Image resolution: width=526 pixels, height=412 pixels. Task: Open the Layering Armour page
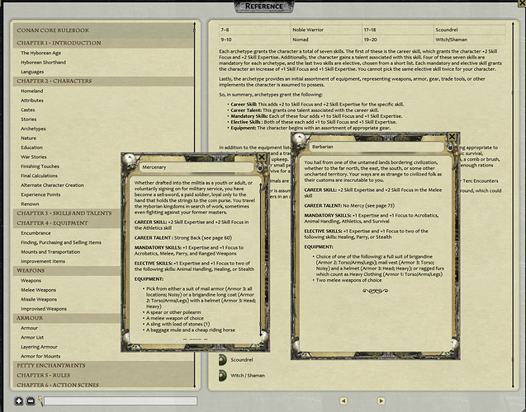pyautogui.click(x=39, y=347)
